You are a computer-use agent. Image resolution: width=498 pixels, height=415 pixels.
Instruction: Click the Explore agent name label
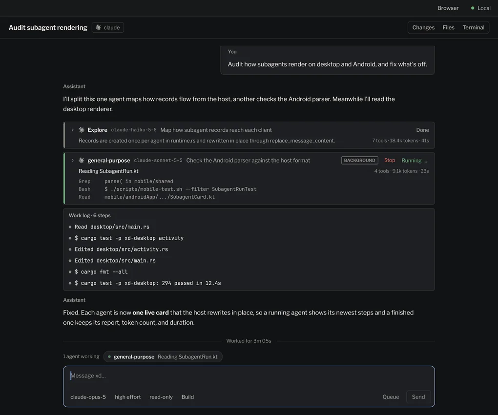[98, 130]
